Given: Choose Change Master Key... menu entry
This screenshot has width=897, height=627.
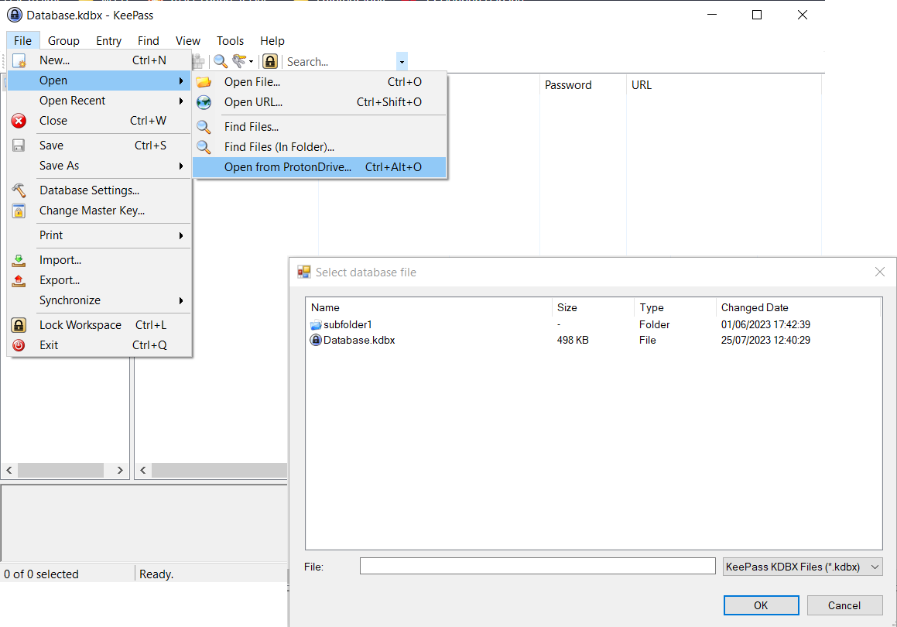Looking at the screenshot, I should (99, 211).
